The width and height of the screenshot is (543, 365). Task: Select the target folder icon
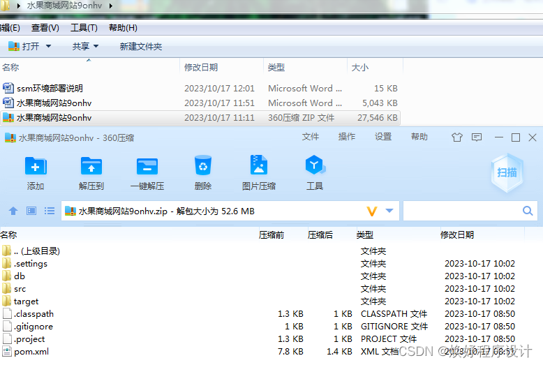(x=6, y=301)
